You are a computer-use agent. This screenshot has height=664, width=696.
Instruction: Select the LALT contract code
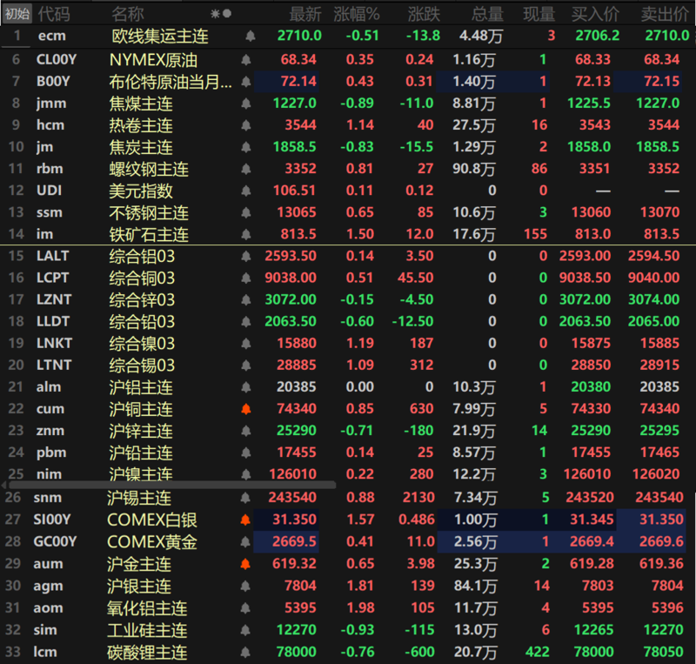(53, 256)
